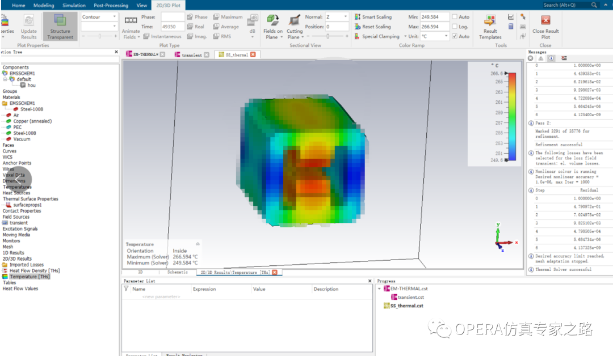This screenshot has height=356, width=613.
Task: Edit the Time input field
Action: 173,27
